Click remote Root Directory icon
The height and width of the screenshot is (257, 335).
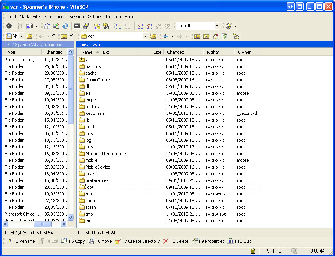click(206, 36)
